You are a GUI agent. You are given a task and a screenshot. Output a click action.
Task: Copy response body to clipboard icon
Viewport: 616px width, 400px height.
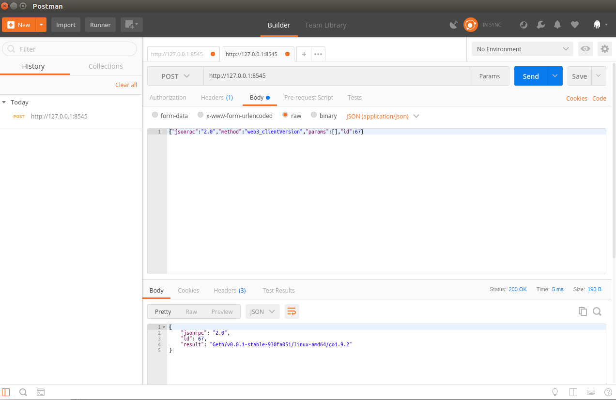click(x=583, y=311)
